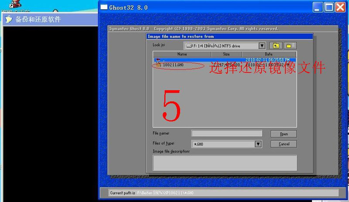Image resolution: width=349 pixels, height=202 pixels.
Task: Sort file list by Date column header
Action: (268, 54)
